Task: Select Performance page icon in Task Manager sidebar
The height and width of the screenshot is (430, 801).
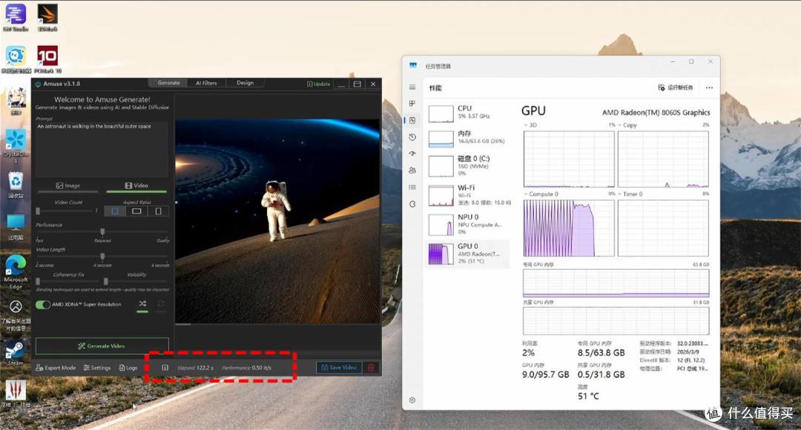Action: pos(412,121)
